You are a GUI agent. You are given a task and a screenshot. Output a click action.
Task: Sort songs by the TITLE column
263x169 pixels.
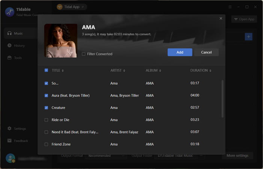(x=58, y=71)
